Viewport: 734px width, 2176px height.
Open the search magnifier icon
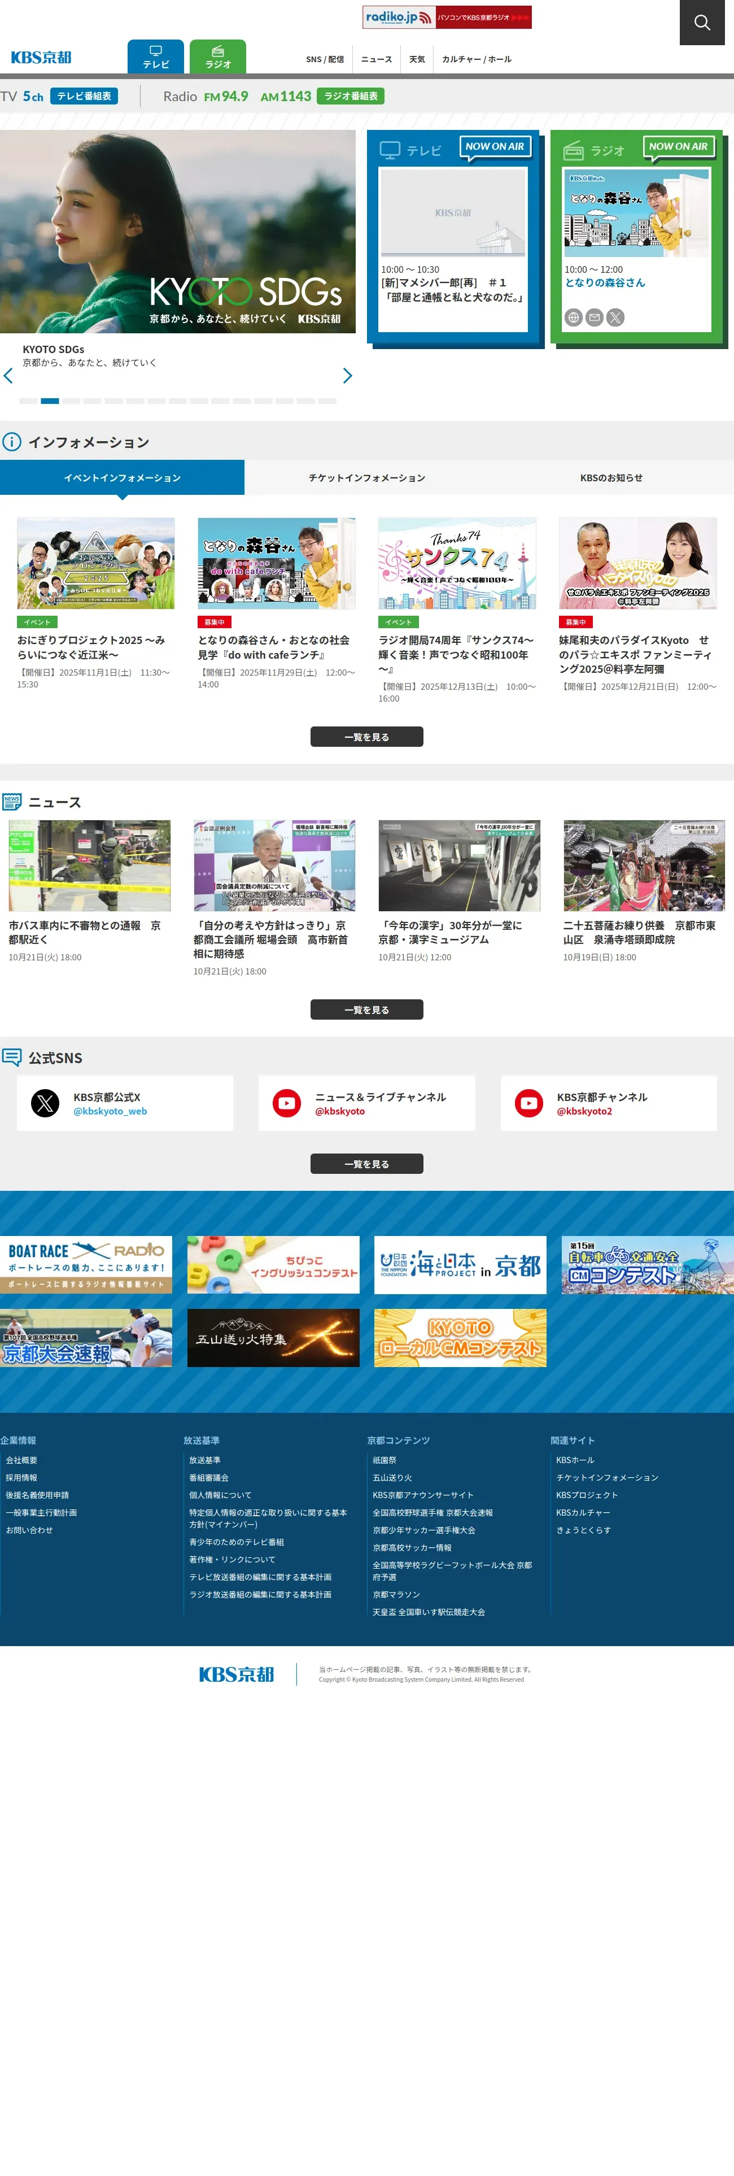tap(702, 22)
